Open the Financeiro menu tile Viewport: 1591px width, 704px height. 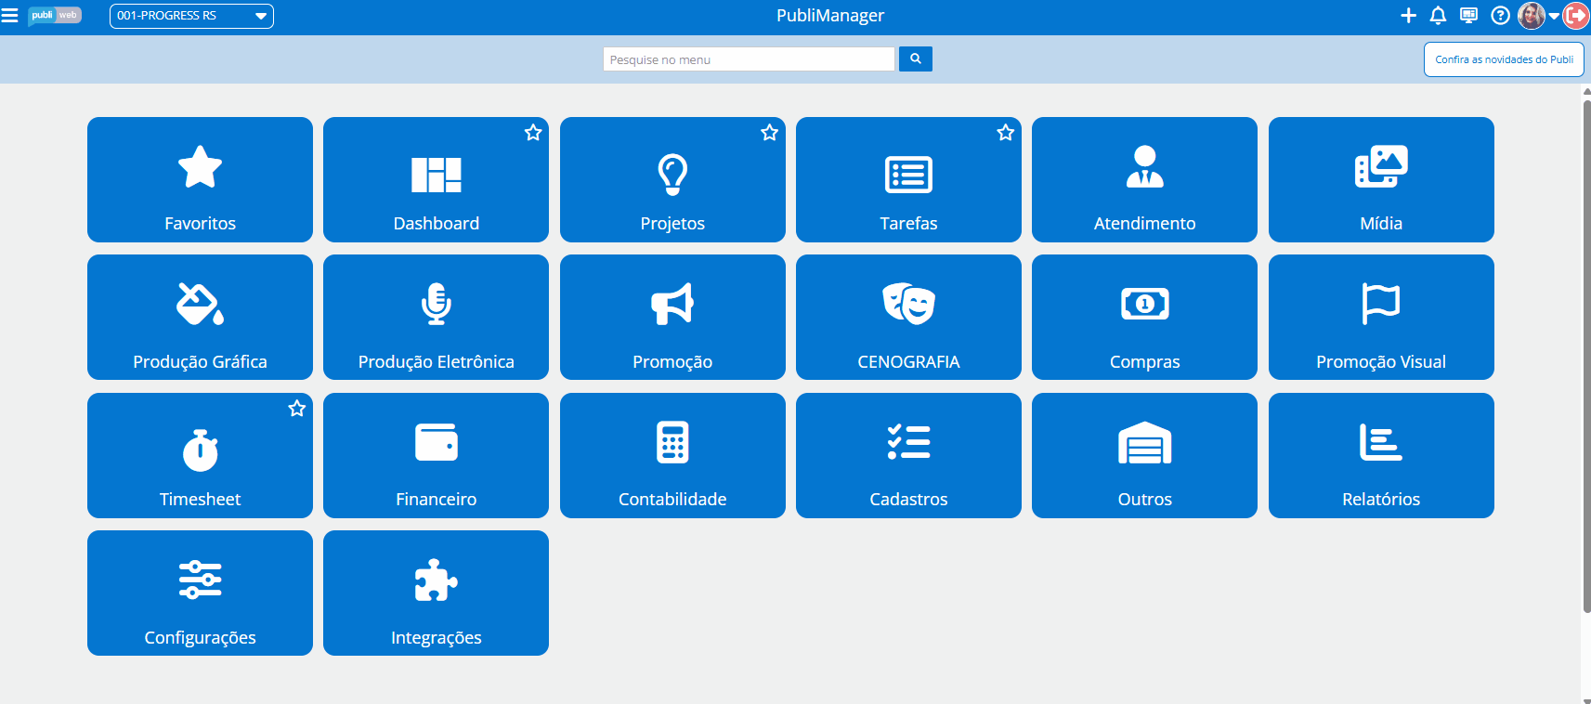tap(436, 455)
